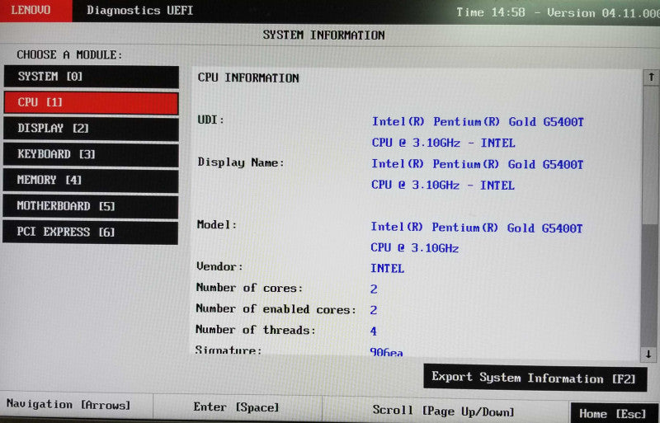Click the Signature value 906ea
Image resolution: width=660 pixels, height=423 pixels.
click(386, 352)
